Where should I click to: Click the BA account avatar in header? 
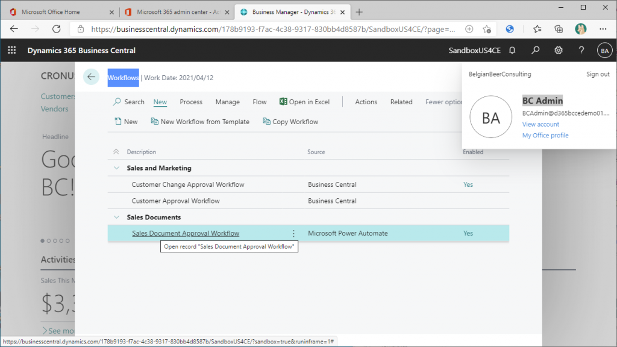pyautogui.click(x=605, y=51)
